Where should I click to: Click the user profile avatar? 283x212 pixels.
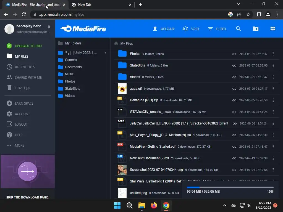(x=9, y=29)
